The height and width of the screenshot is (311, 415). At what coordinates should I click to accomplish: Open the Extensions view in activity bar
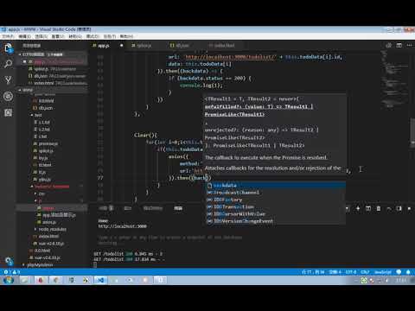[x=9, y=112]
